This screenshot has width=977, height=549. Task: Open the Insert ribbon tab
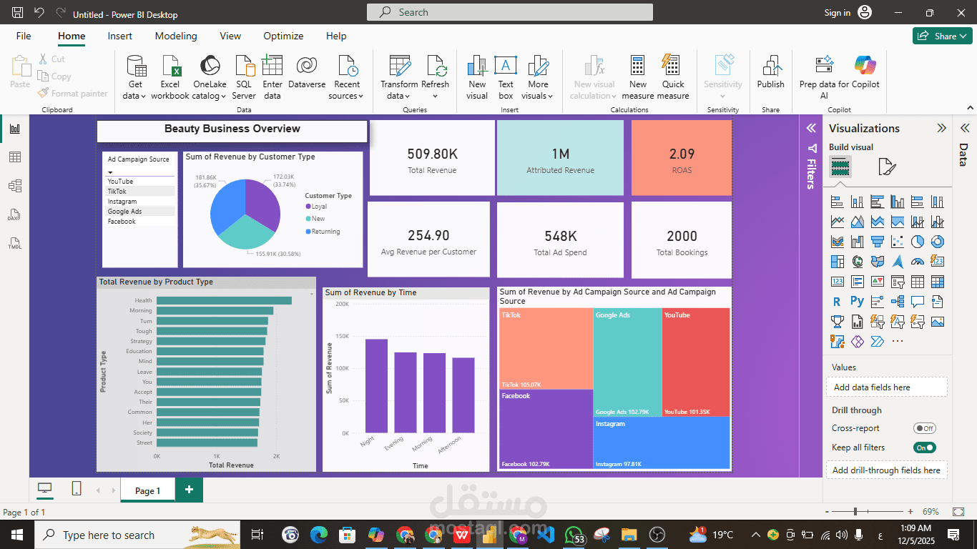(119, 36)
